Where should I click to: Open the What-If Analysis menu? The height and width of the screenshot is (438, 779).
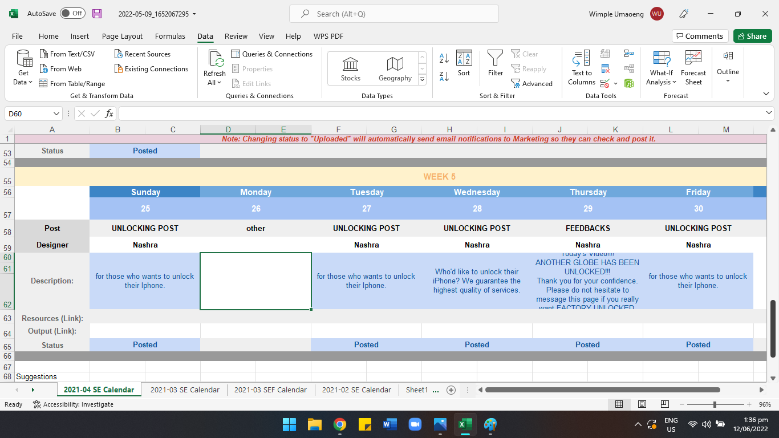[662, 68]
